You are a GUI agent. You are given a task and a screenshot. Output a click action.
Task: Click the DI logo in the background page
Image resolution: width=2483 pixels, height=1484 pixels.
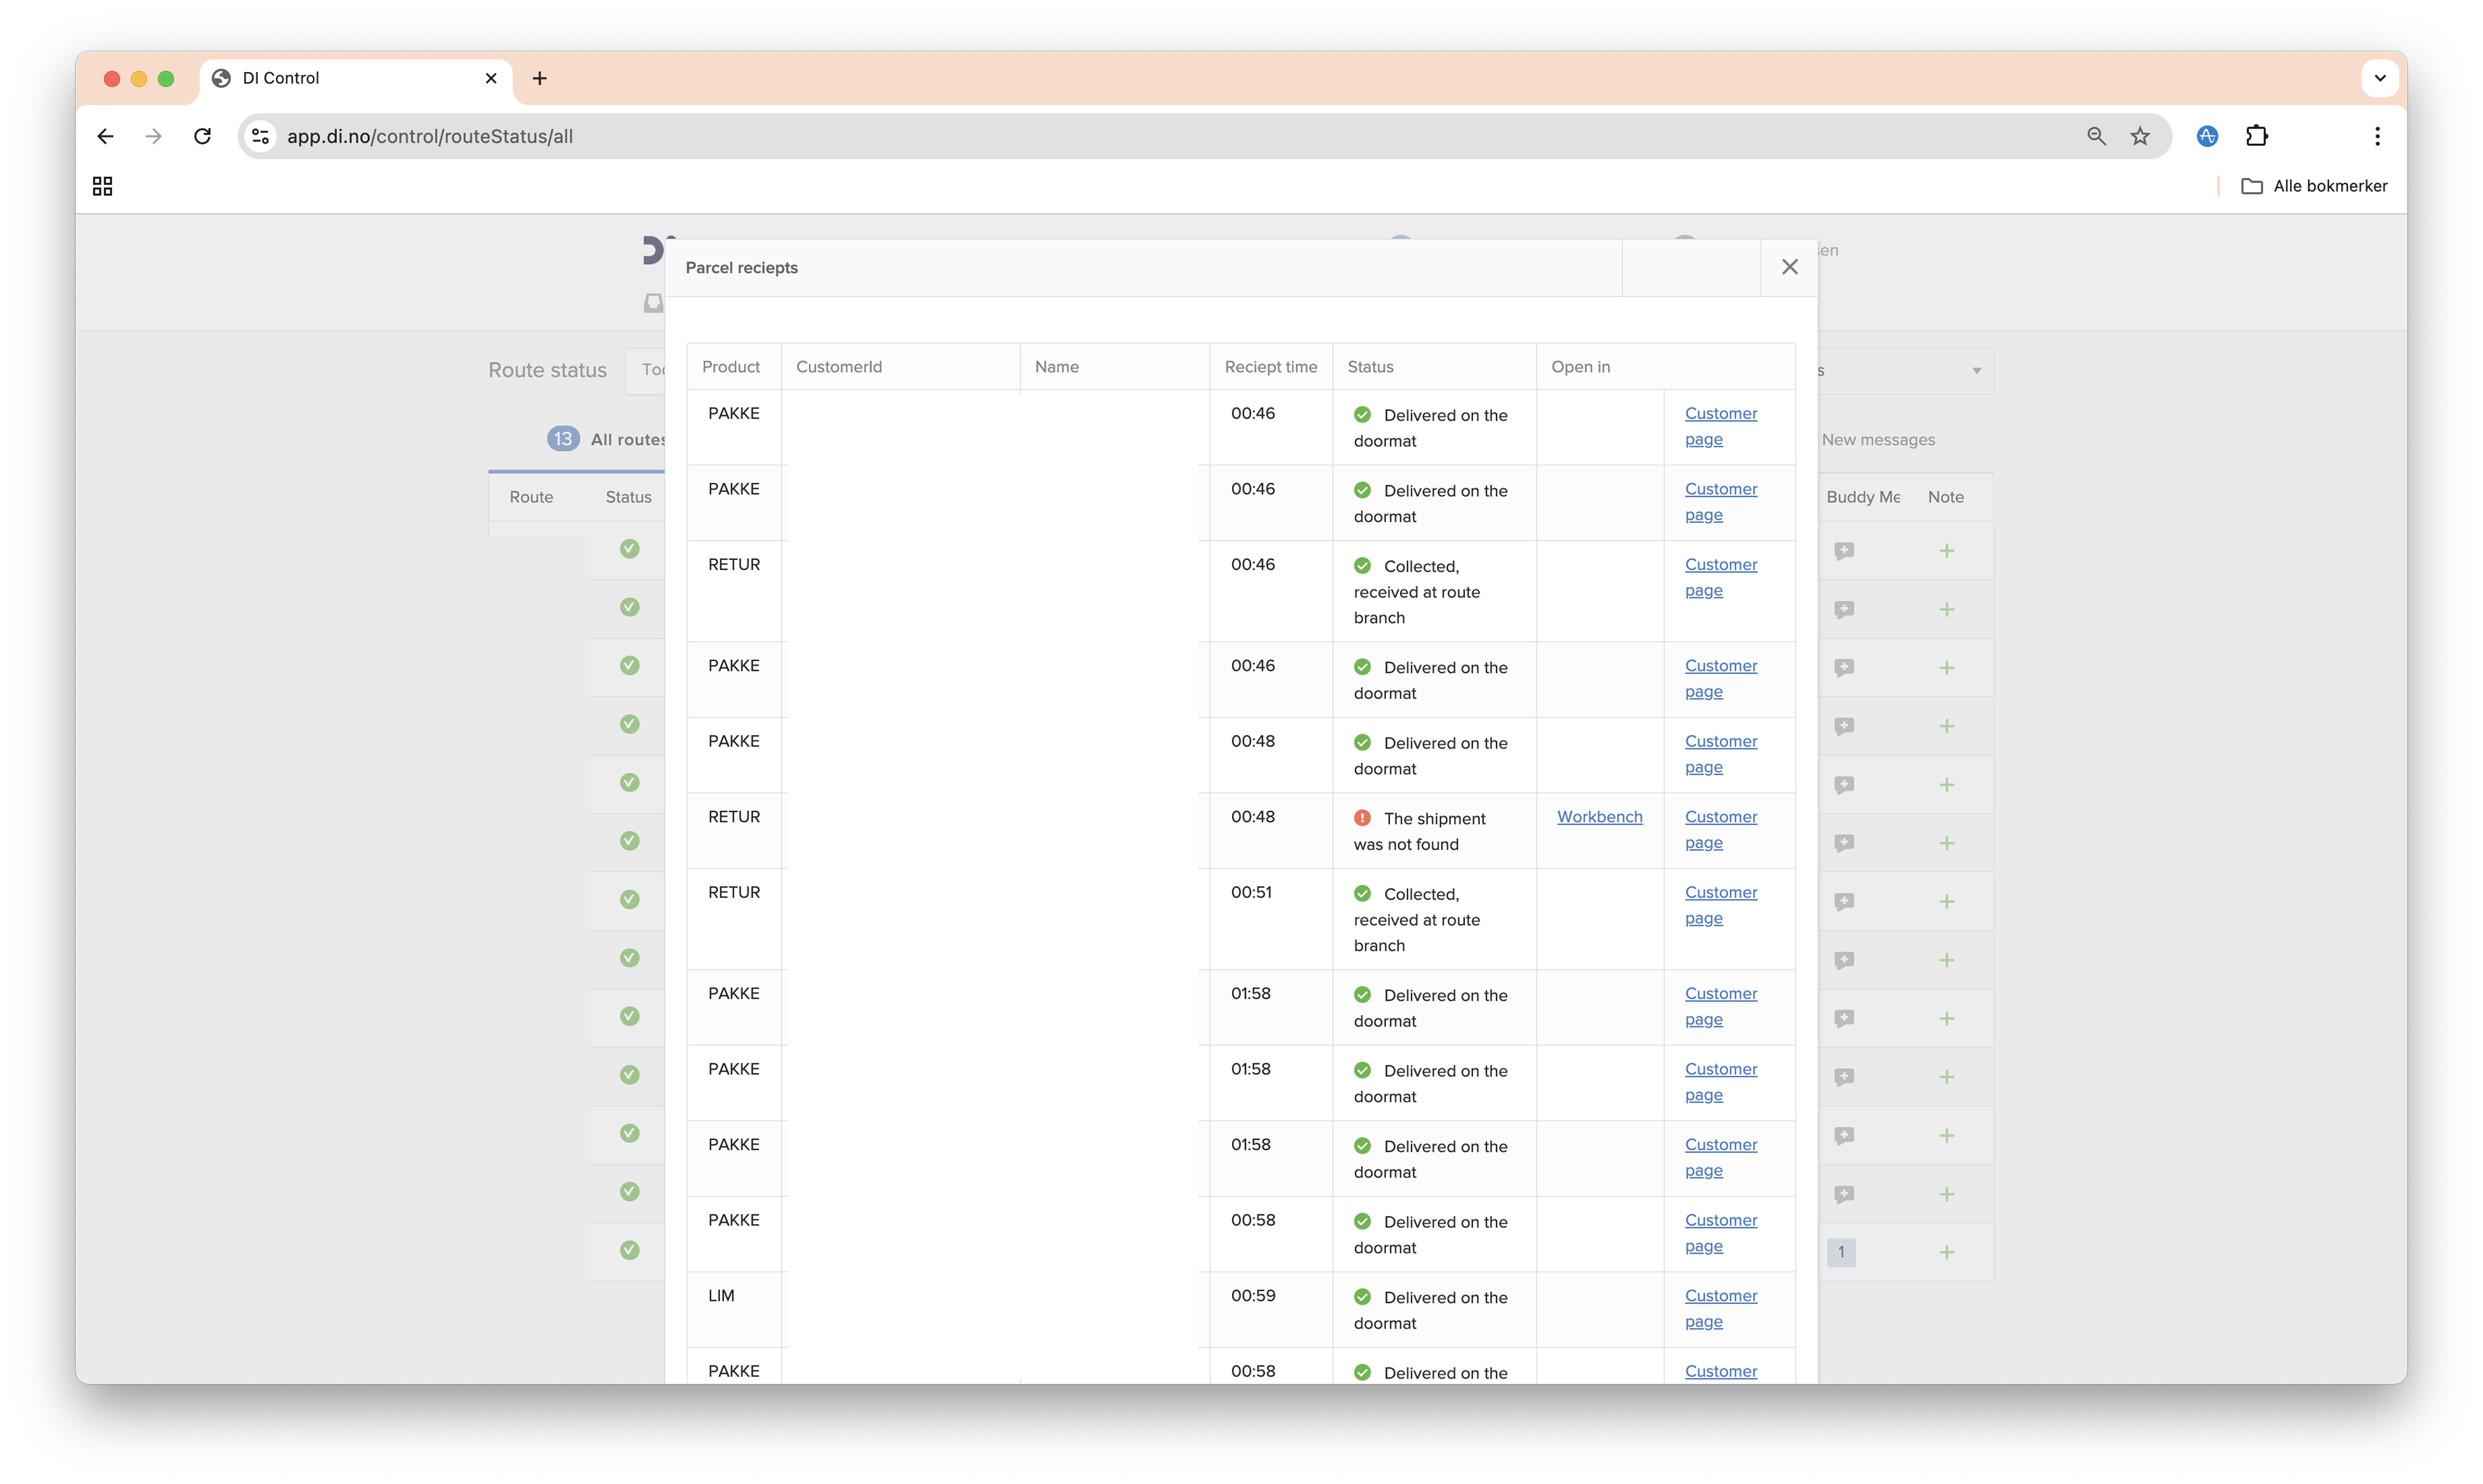[x=654, y=250]
